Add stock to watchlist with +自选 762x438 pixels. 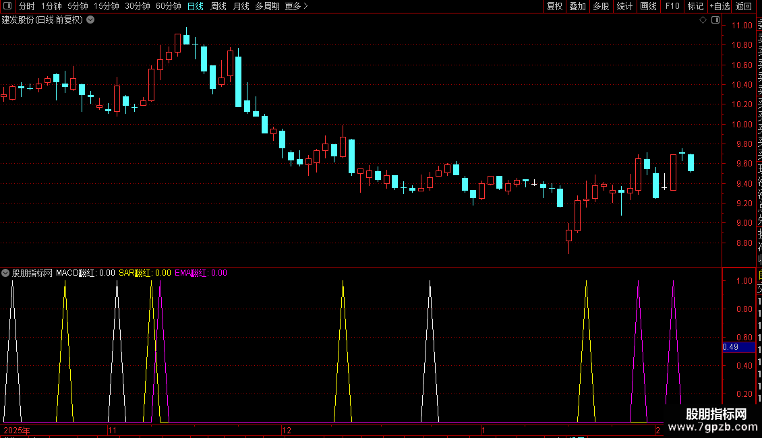coord(720,6)
